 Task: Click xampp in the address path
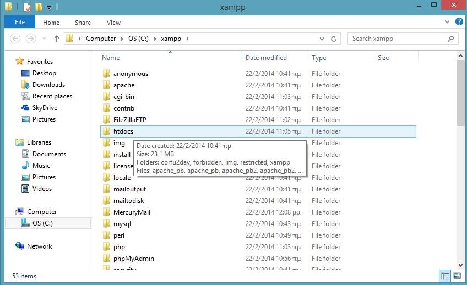[x=171, y=39]
